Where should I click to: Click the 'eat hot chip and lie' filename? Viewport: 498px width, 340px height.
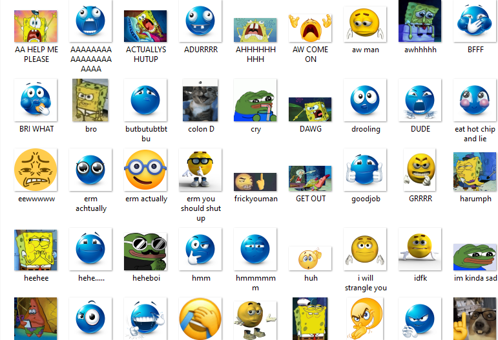point(475,134)
